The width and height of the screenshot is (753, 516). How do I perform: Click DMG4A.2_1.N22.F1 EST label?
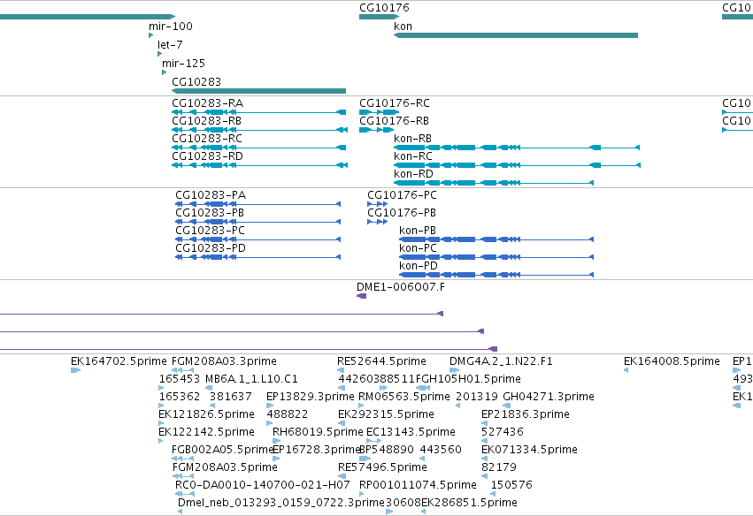click(501, 361)
